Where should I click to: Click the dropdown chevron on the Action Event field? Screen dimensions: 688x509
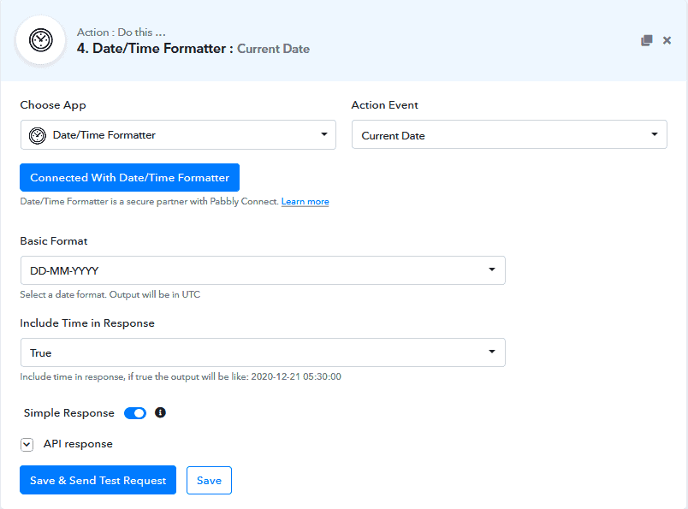pos(656,134)
